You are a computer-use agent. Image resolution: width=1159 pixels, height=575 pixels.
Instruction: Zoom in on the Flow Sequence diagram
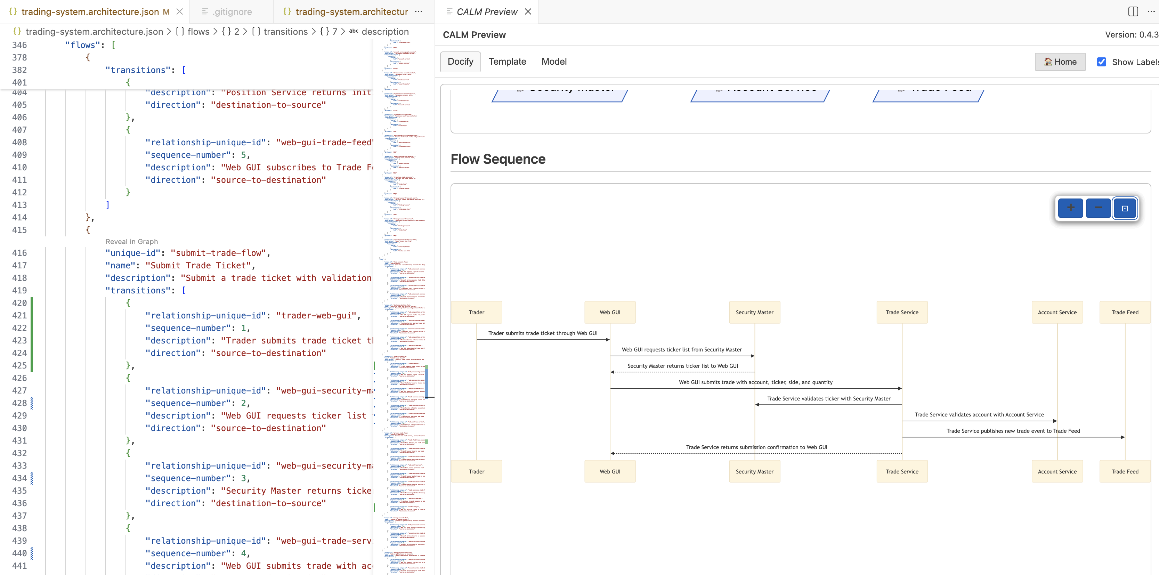point(1071,208)
